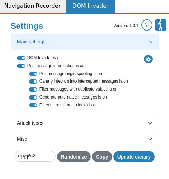
Task: Toggle Generate automated messages switch
Action: [x=33, y=97]
